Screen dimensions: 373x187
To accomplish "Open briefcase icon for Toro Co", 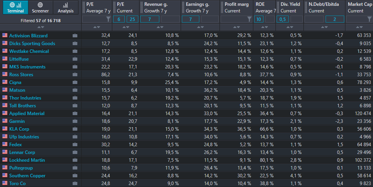I will [75, 184].
